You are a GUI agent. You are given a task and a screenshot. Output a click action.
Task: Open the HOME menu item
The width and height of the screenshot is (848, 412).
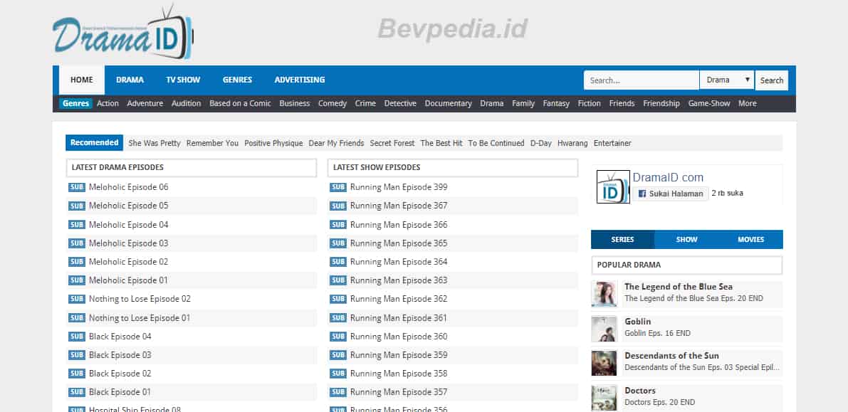81,80
